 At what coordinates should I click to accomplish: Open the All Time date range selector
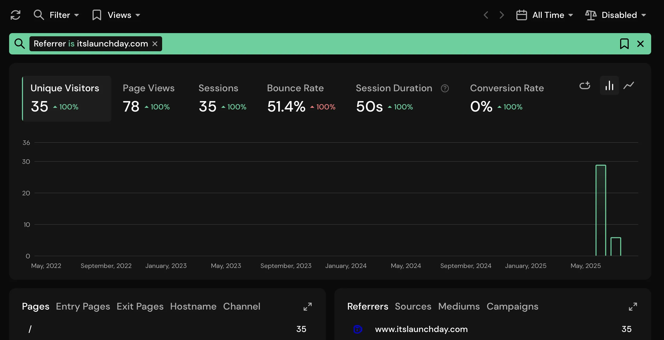point(545,15)
